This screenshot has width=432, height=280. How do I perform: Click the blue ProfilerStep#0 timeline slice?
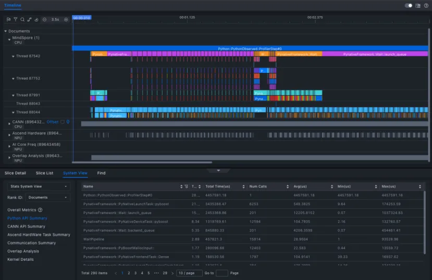click(250, 48)
